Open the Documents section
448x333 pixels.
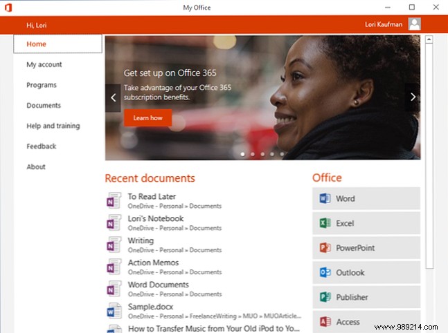tap(44, 106)
